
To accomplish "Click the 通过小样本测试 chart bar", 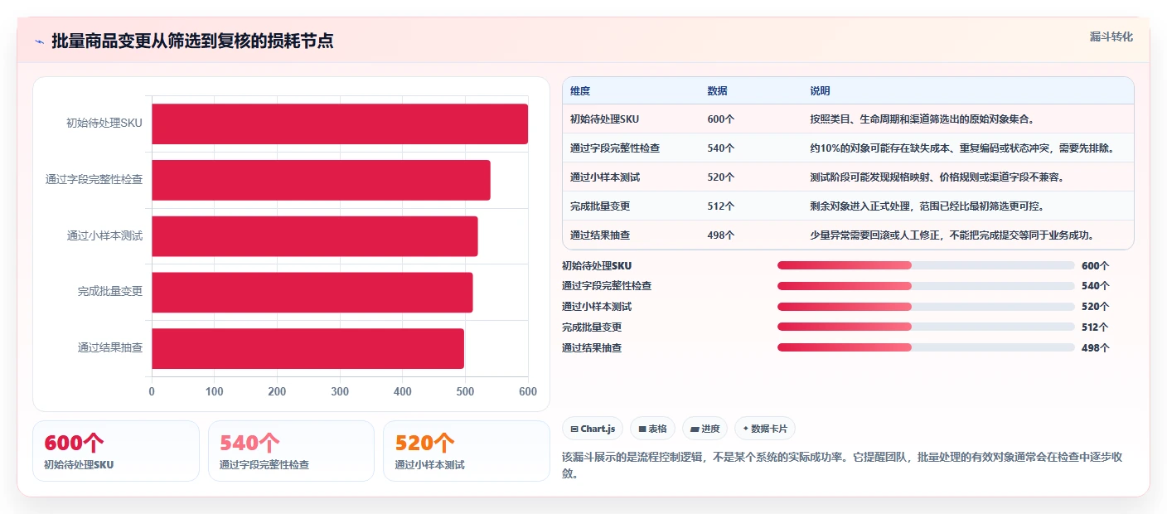I will pyautogui.click(x=315, y=236).
